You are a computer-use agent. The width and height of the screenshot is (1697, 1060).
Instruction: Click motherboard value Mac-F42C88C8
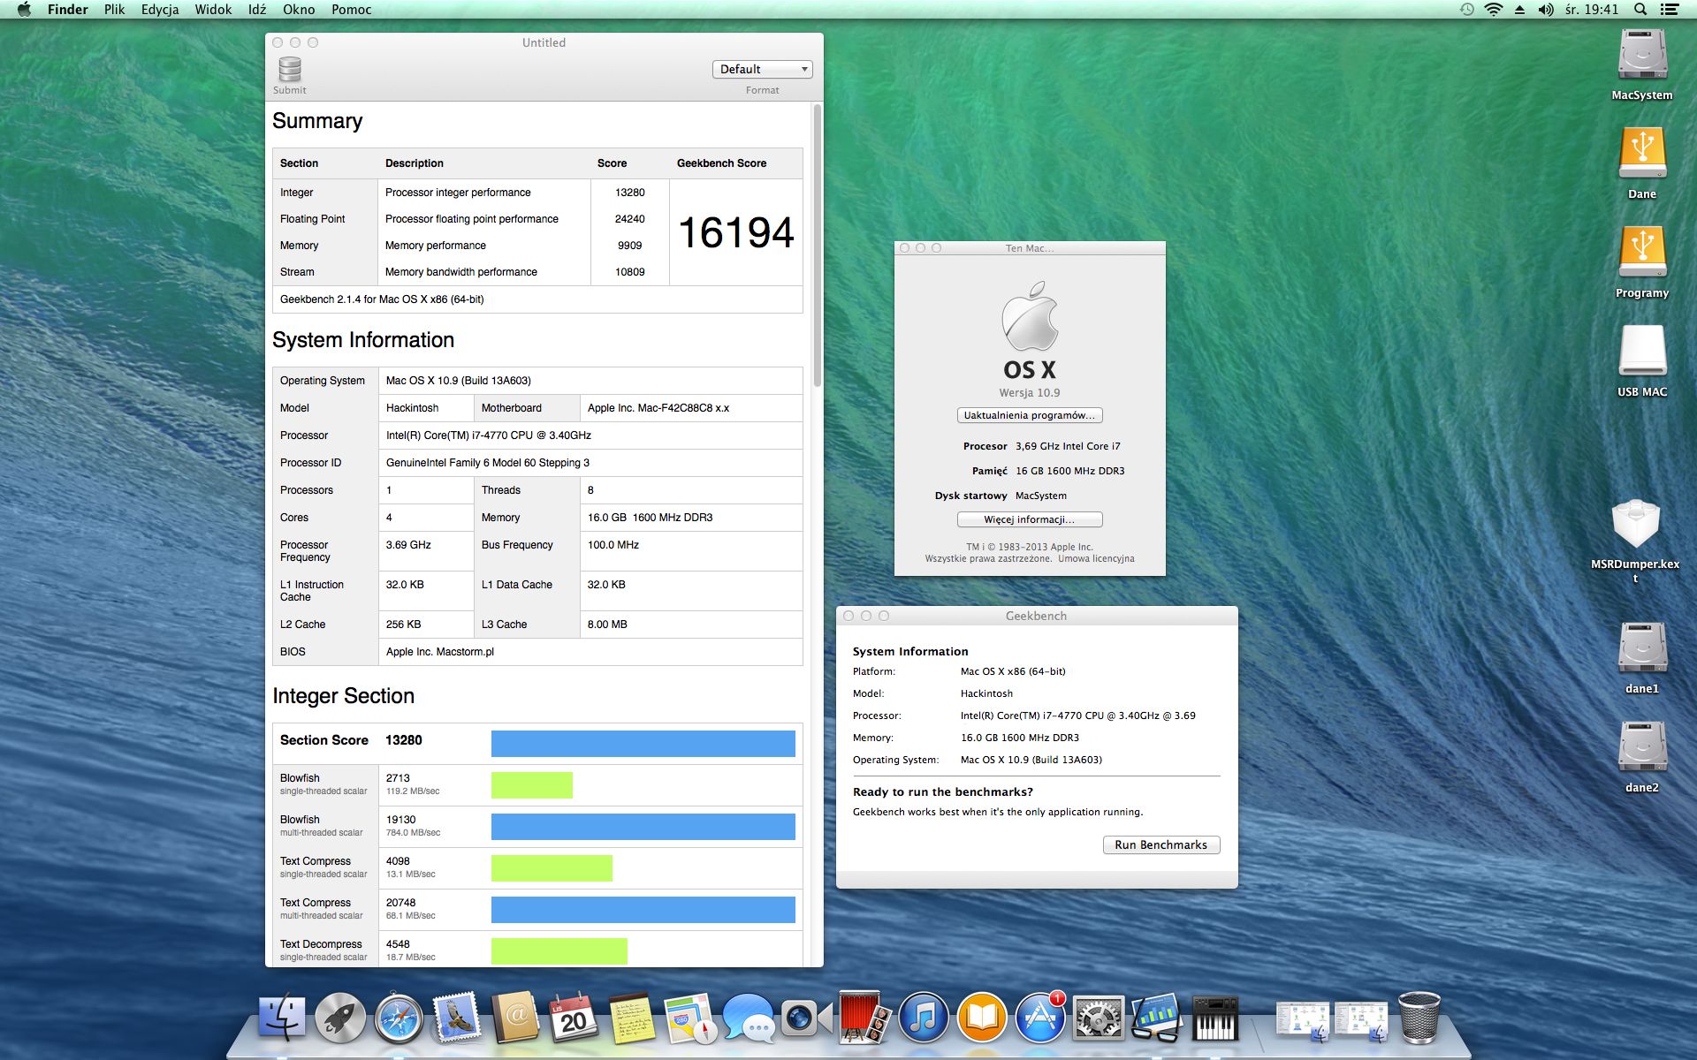pos(658,408)
